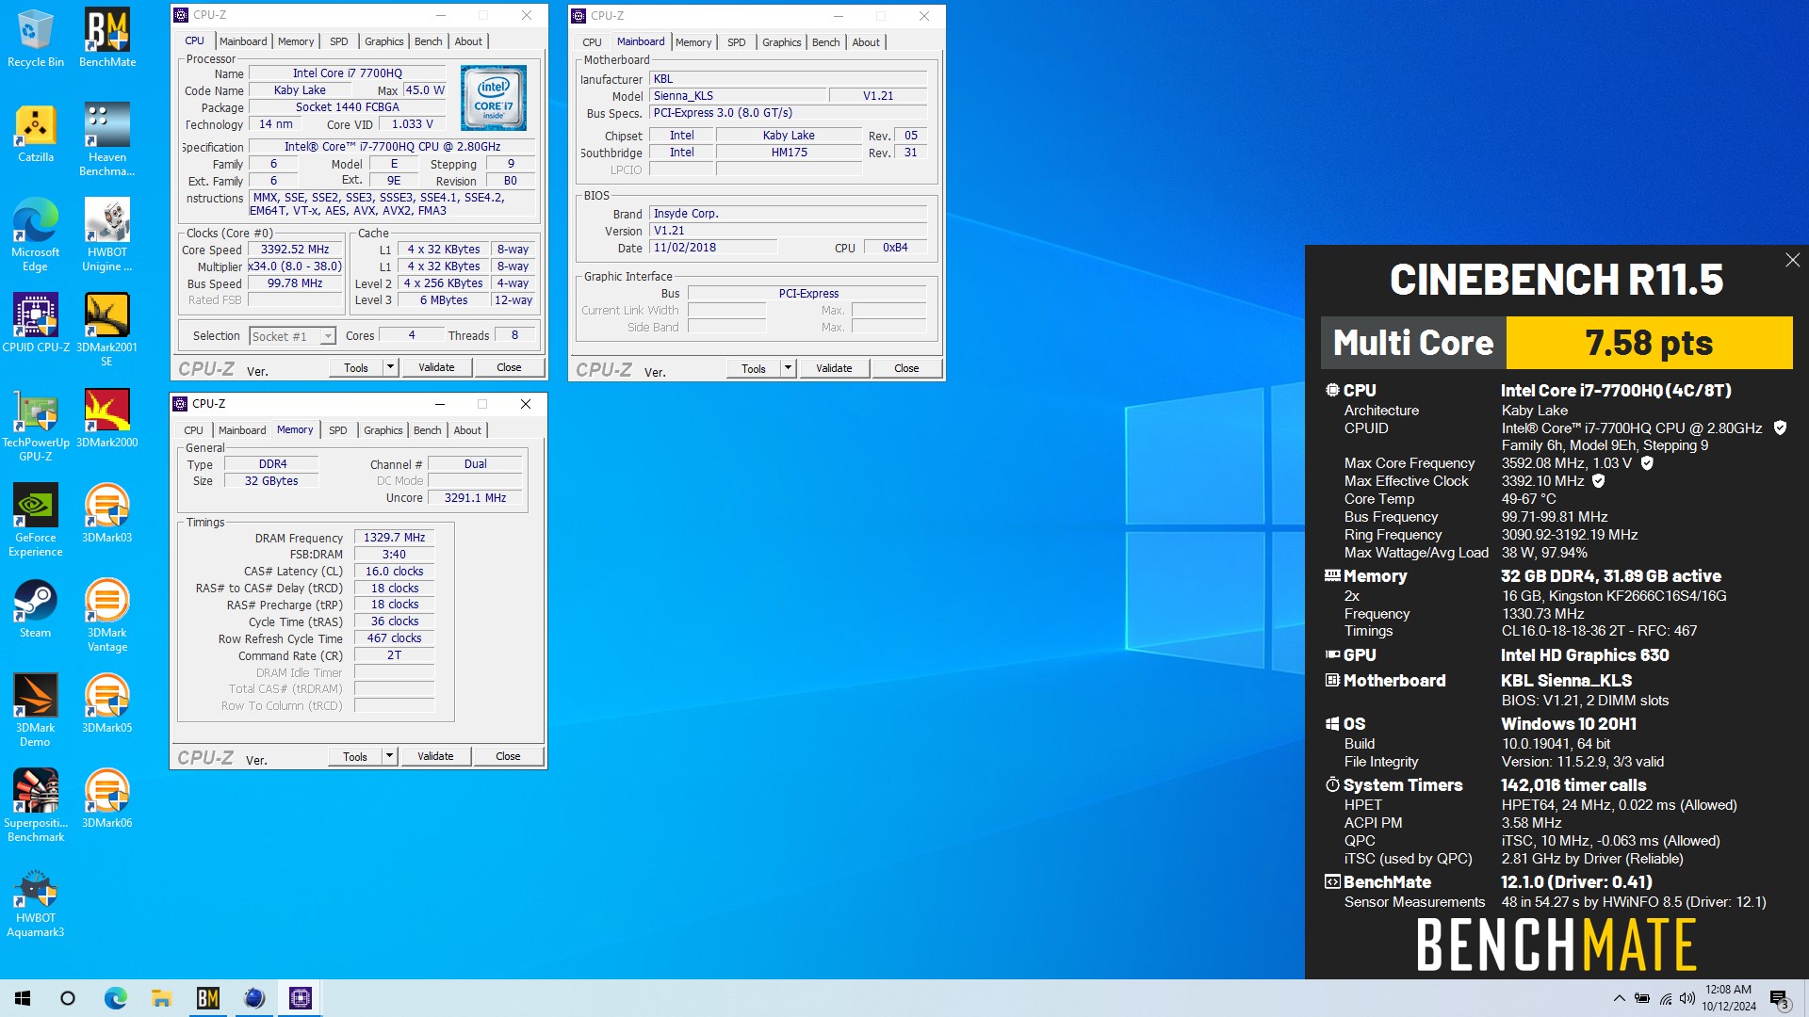Screen dimensions: 1809x1017
Task: Expand Tools dropdown arrow in Mainboard window
Action: point(788,368)
